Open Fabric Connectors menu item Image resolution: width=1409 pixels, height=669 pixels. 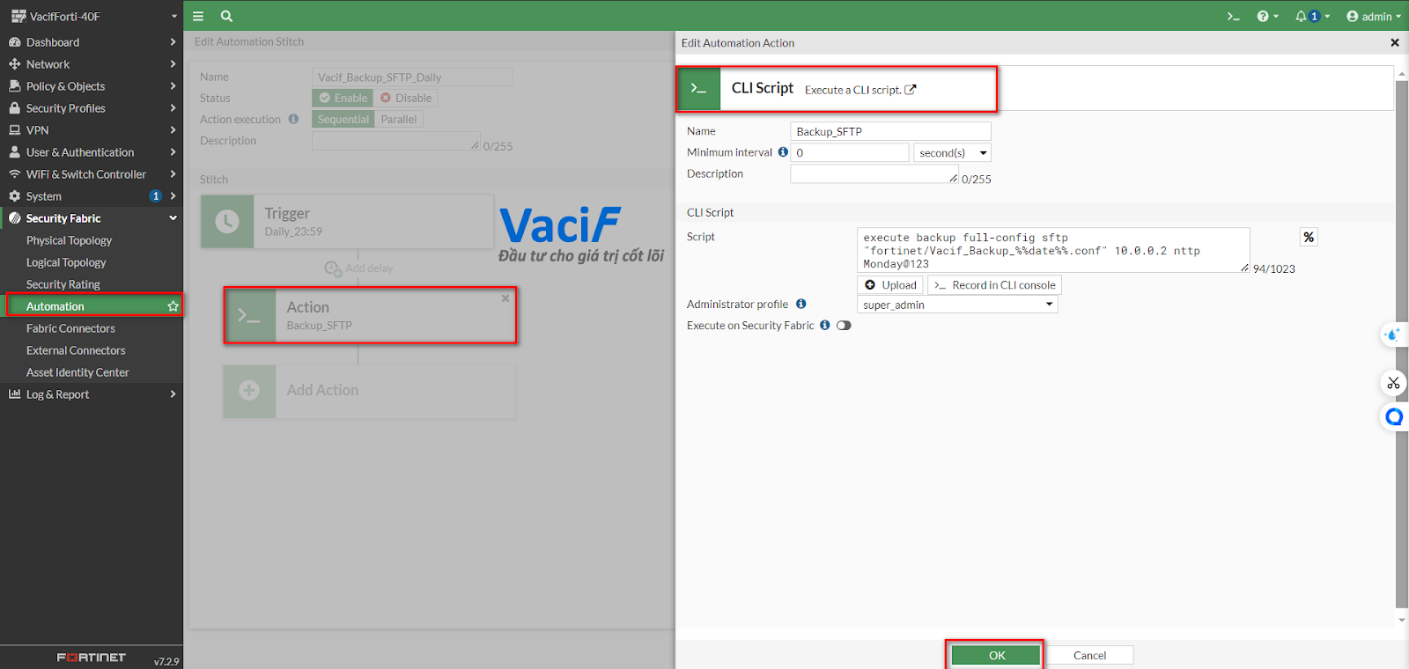coord(70,328)
